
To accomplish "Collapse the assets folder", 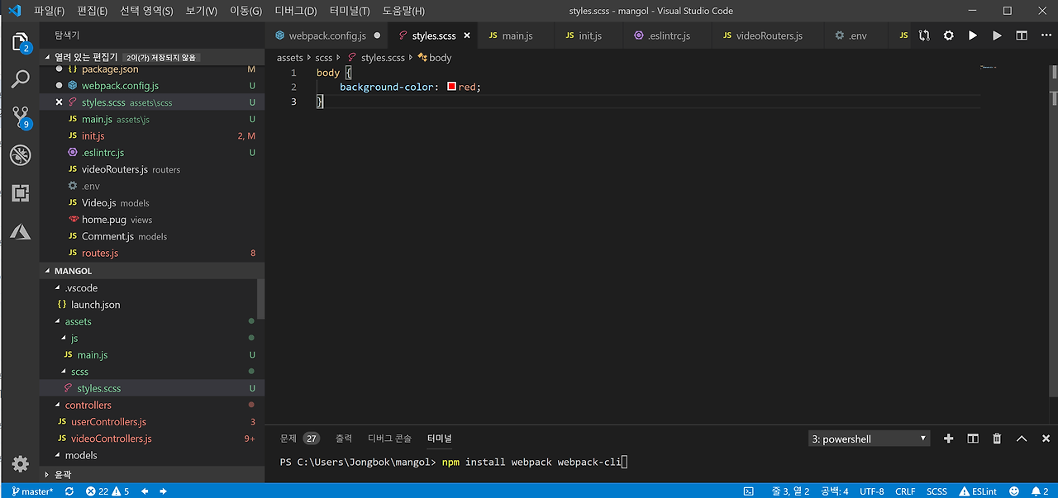I will tap(58, 321).
